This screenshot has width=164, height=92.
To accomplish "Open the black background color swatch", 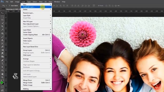I will pos(3,84).
